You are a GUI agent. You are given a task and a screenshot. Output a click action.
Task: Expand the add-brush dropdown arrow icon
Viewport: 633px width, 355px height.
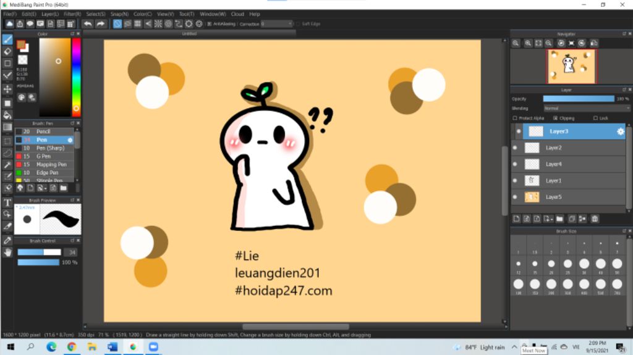(41, 188)
